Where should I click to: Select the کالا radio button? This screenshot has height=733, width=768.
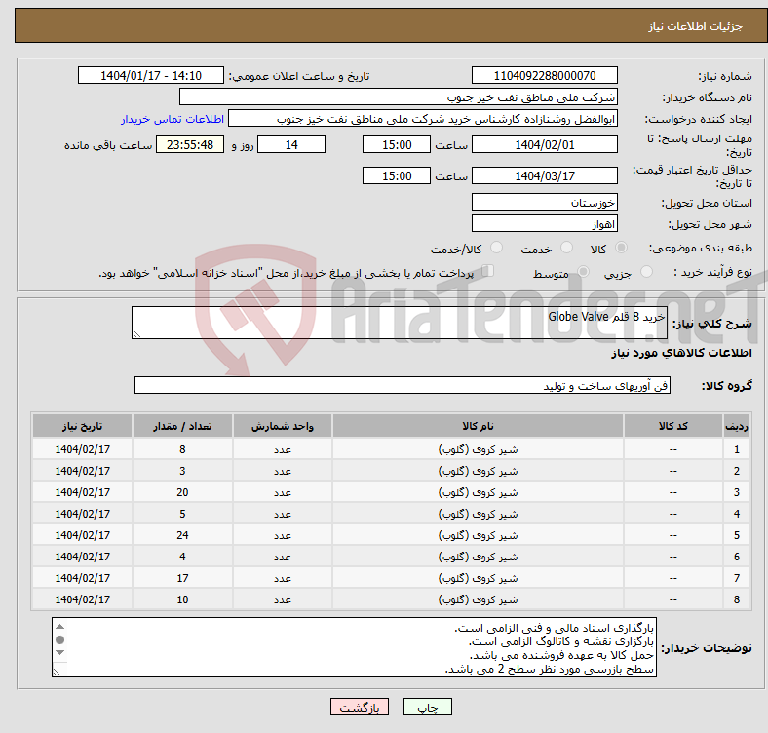(622, 249)
